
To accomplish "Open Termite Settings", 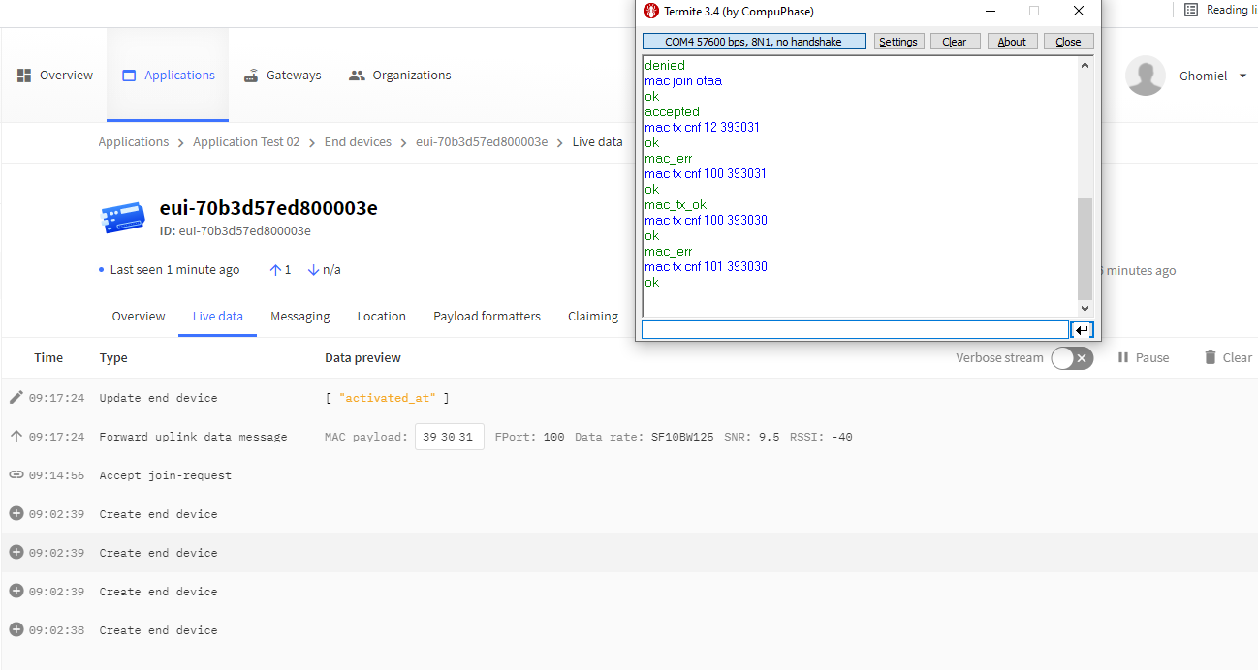I will pos(898,41).
